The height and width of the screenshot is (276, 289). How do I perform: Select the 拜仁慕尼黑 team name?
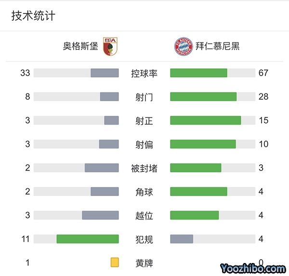(x=218, y=46)
